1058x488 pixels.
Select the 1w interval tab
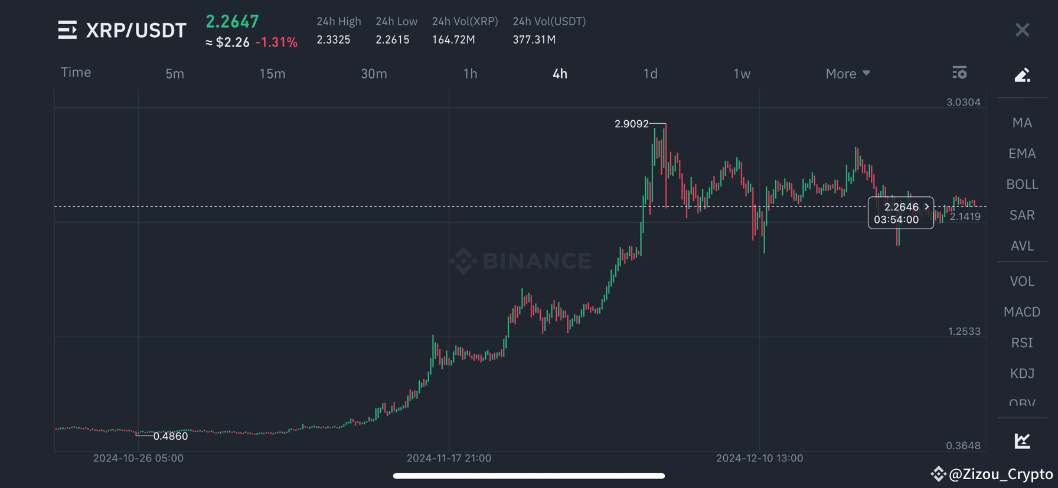742,73
